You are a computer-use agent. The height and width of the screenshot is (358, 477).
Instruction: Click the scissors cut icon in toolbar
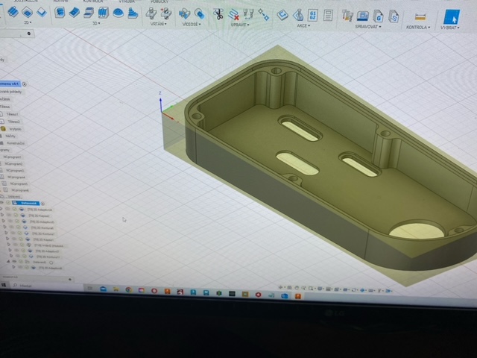(x=218, y=14)
